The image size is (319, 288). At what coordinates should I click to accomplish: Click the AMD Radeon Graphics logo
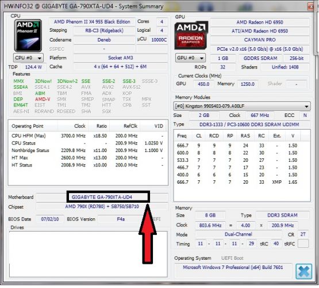pyautogui.click(x=191, y=35)
